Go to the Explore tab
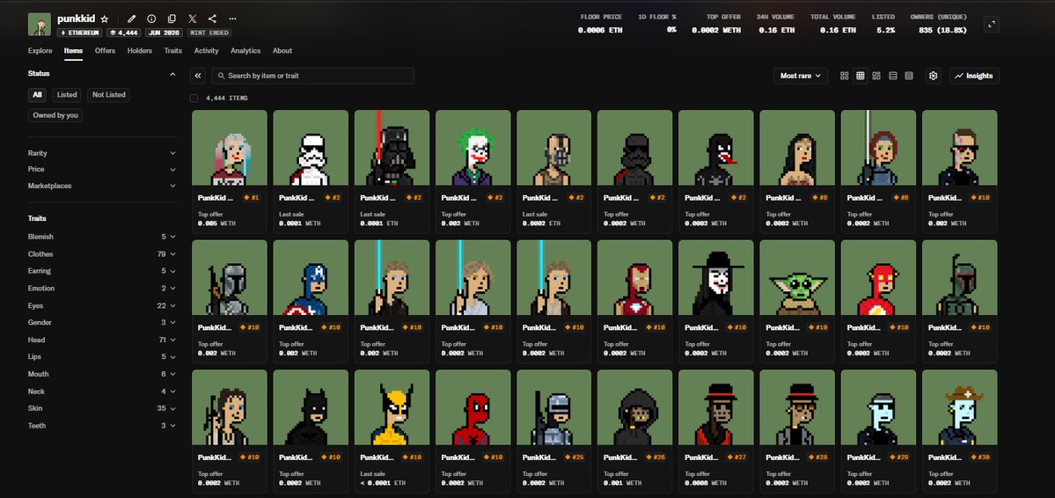The width and height of the screenshot is (1055, 498). point(40,50)
